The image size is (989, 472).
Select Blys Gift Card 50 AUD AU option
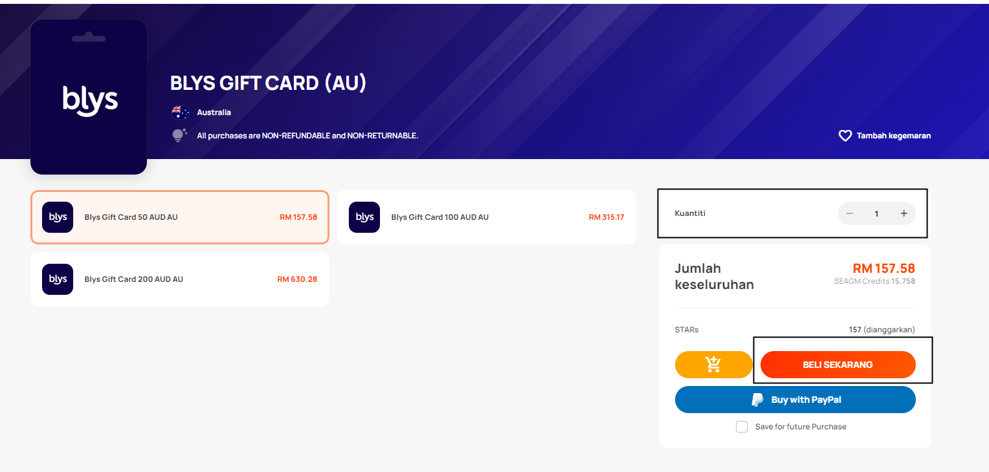180,217
